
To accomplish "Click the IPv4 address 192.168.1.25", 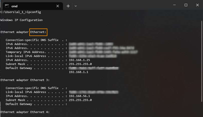I will [79, 60].
